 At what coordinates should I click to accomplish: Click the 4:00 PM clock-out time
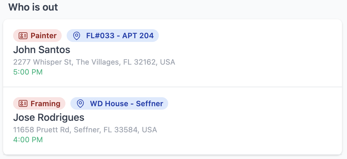(28, 140)
